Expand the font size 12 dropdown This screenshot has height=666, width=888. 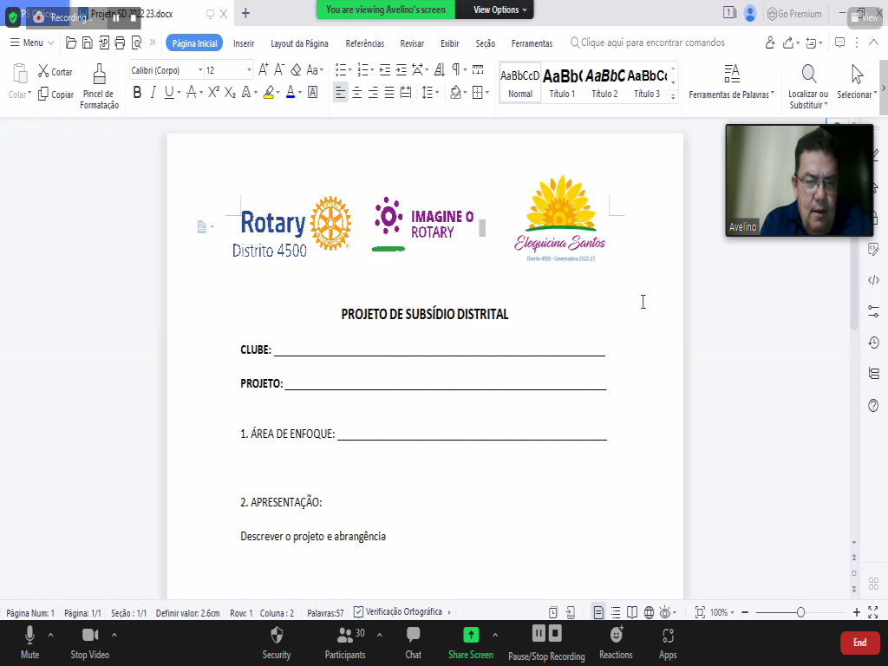[x=250, y=70]
